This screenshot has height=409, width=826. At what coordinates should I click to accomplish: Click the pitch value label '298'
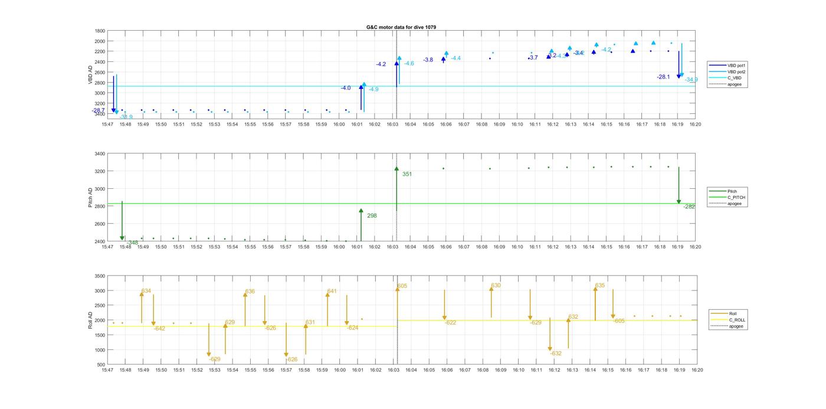372,216
